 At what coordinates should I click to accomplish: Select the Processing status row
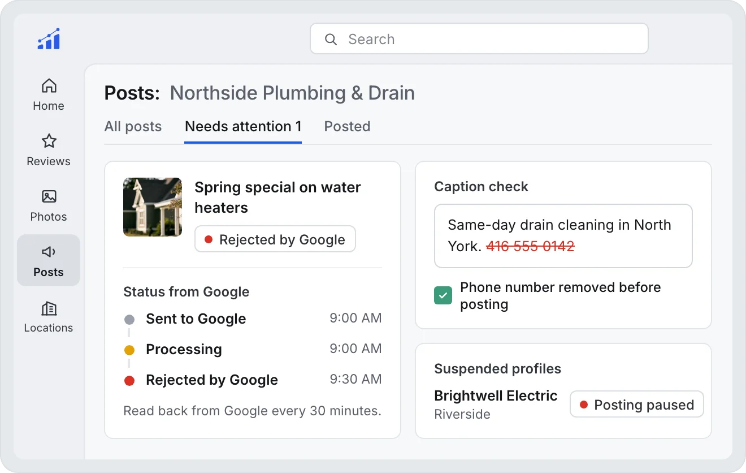pos(253,349)
